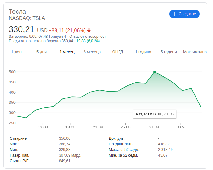Click the Отказ от отговорност link
The image size is (213, 170).
click(x=88, y=37)
